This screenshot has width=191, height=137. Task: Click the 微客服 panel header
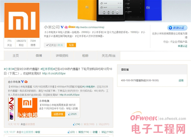152,70
